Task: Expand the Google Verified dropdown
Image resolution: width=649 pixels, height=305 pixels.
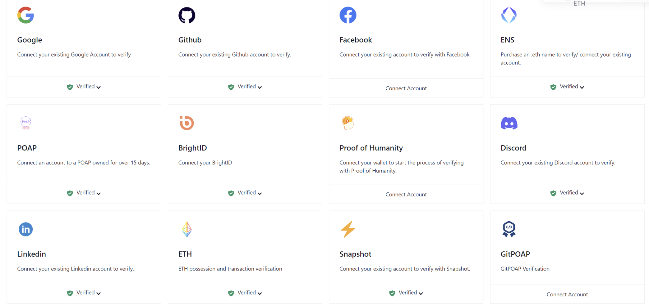Action: coord(99,87)
